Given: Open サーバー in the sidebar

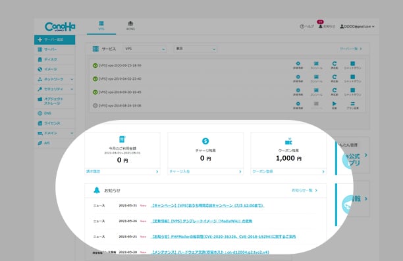Looking at the screenshot, I should 55,49.
